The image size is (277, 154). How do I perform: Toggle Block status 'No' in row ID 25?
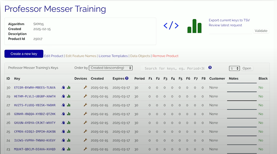pos(261,132)
